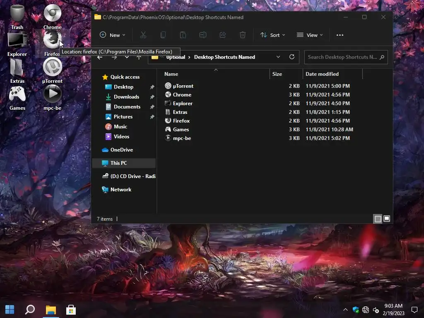
Task: Open Microsoft Store from taskbar
Action: click(x=71, y=310)
